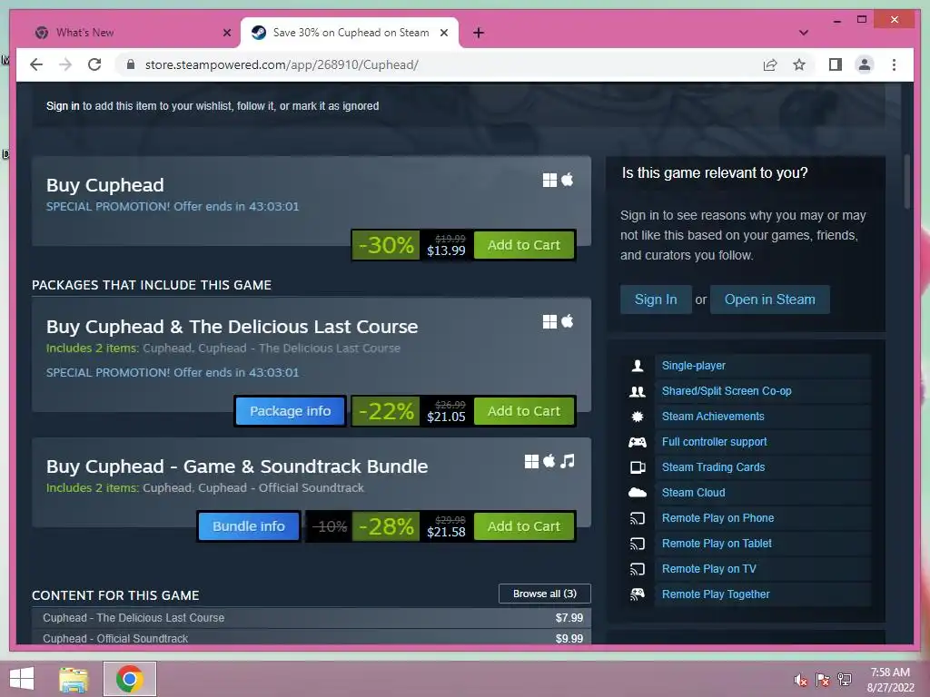Add Cuphead $13.99 to cart
Screen dimensions: 930x697
pos(524,245)
